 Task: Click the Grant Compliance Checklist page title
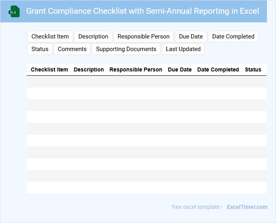142,11
